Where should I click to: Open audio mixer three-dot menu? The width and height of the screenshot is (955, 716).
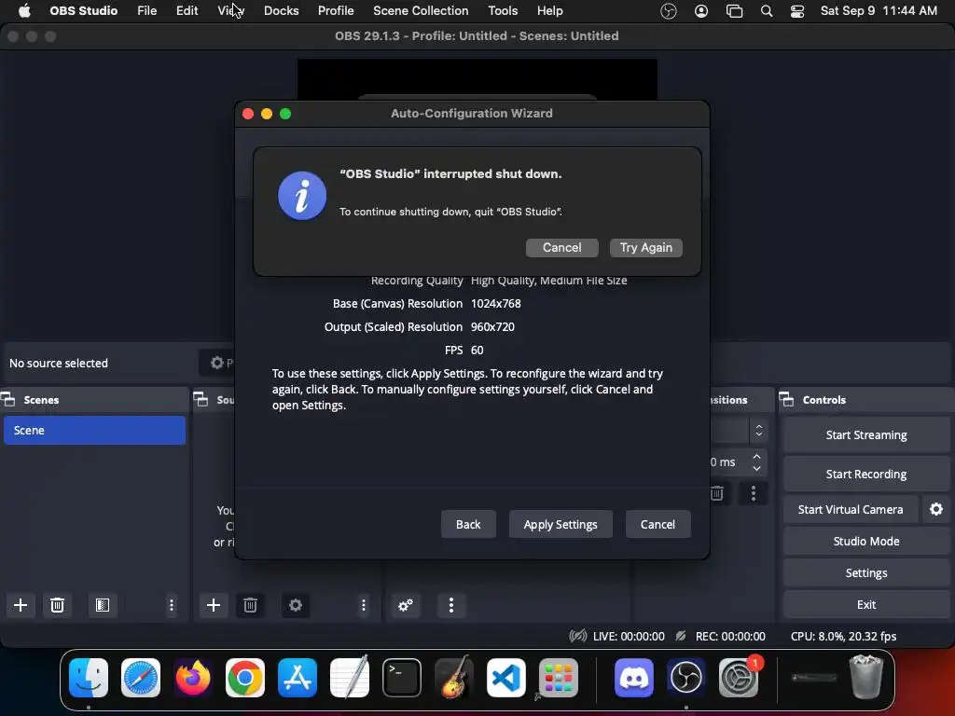(451, 605)
